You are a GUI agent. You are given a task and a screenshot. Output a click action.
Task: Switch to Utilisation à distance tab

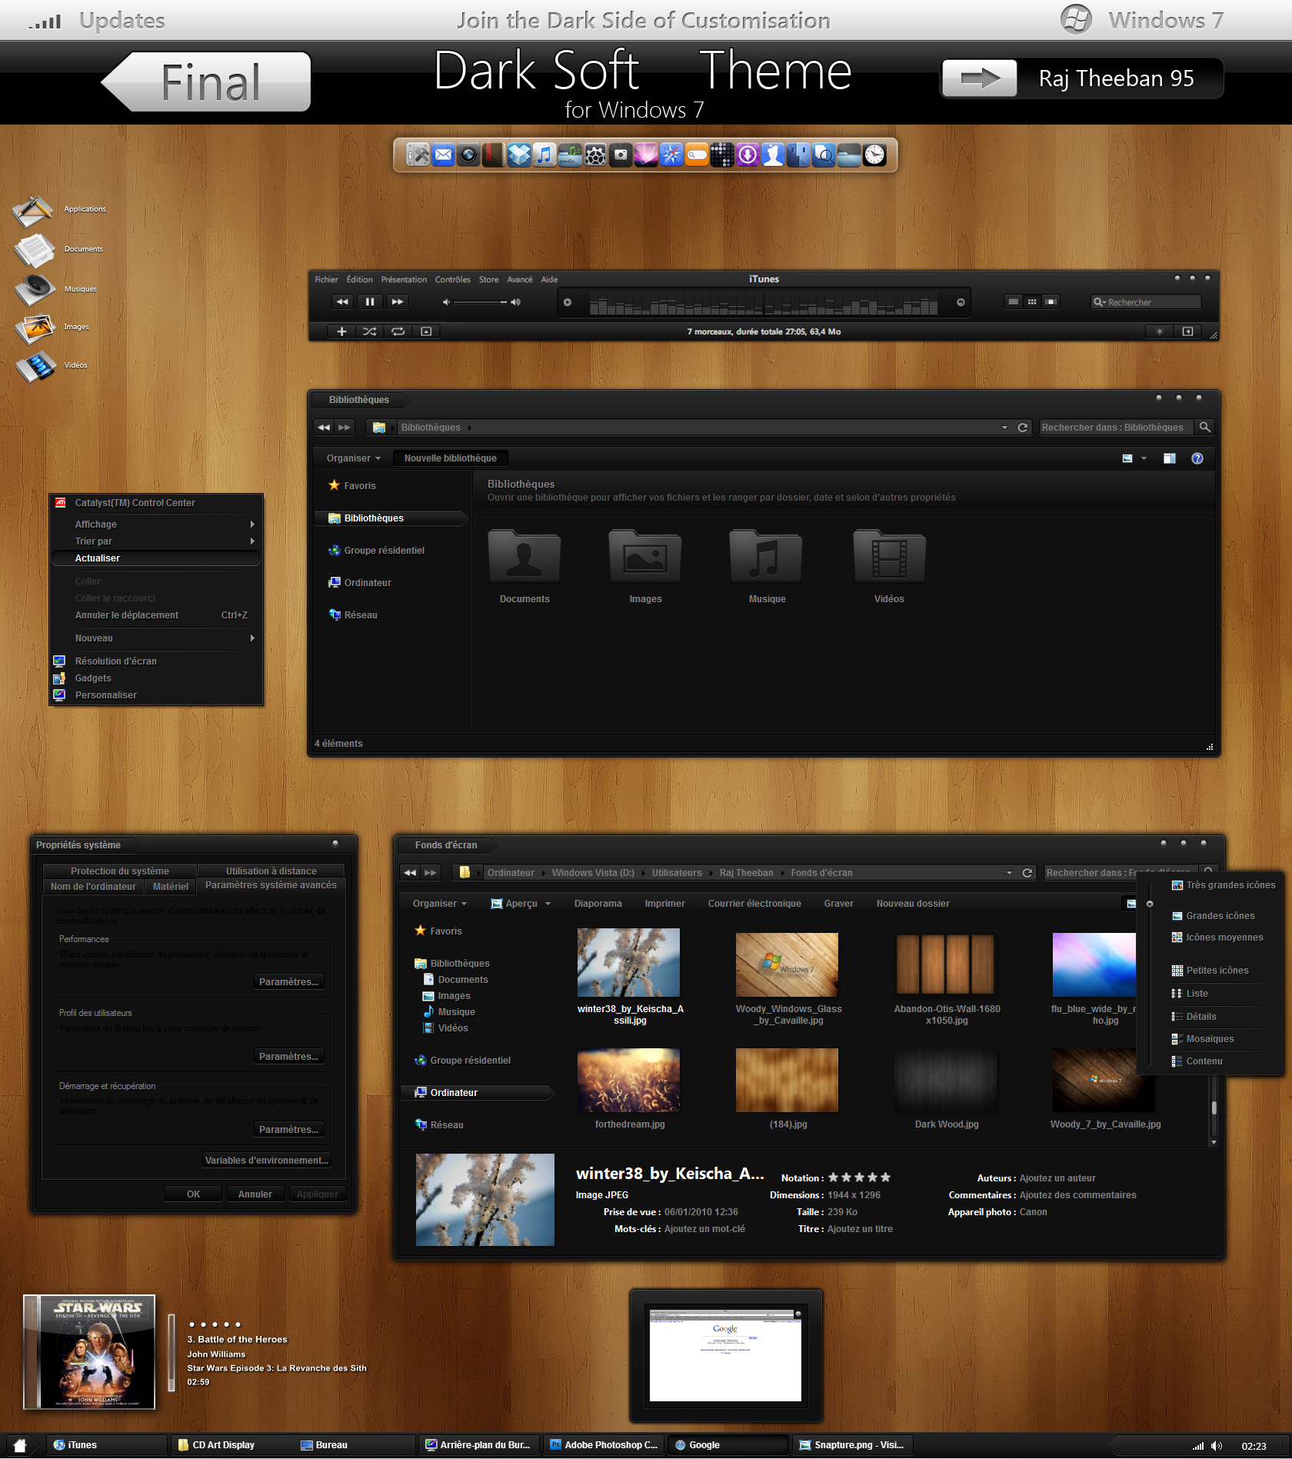pos(271,871)
